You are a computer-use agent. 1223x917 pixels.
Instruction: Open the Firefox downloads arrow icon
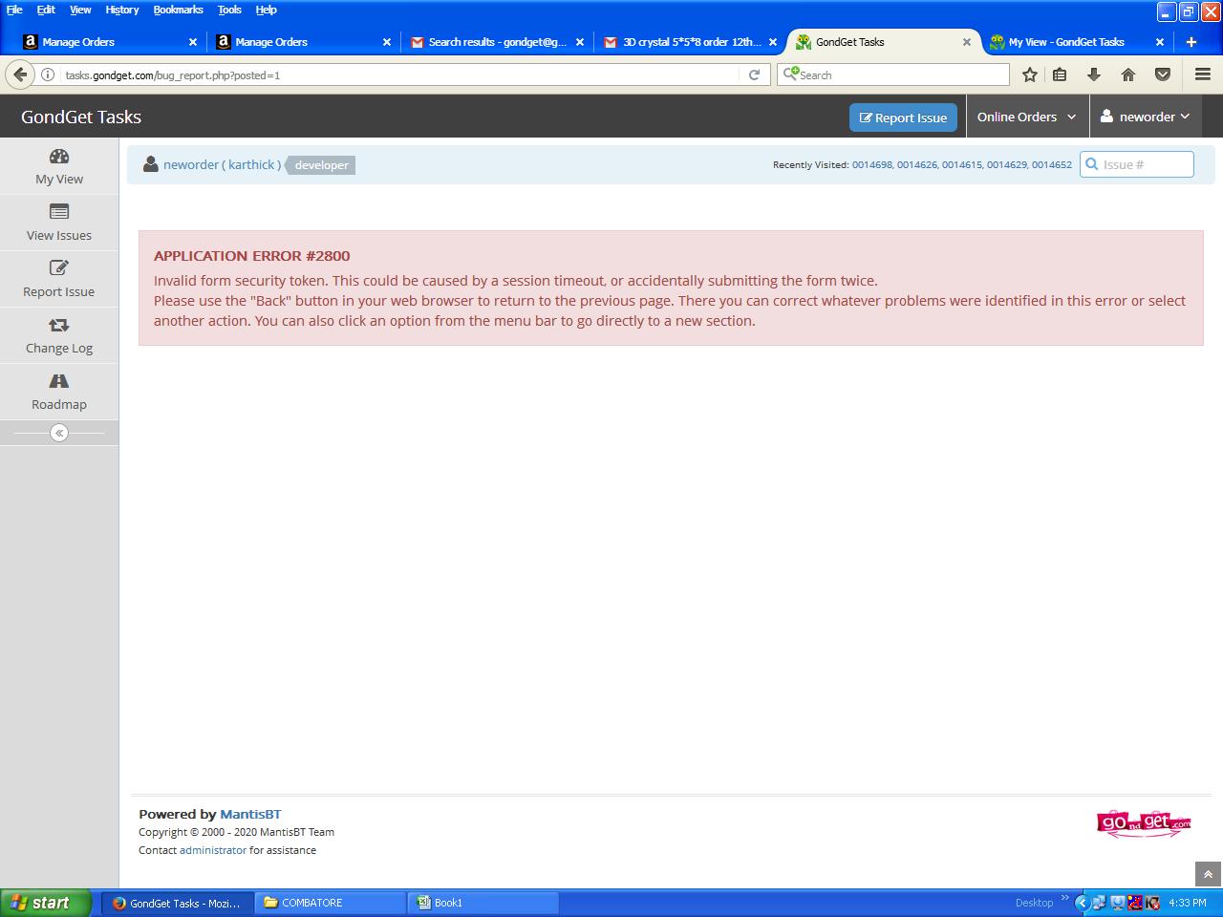click(1094, 75)
